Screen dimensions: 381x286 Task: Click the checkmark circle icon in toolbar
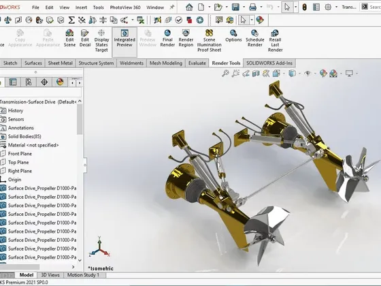tap(178, 20)
